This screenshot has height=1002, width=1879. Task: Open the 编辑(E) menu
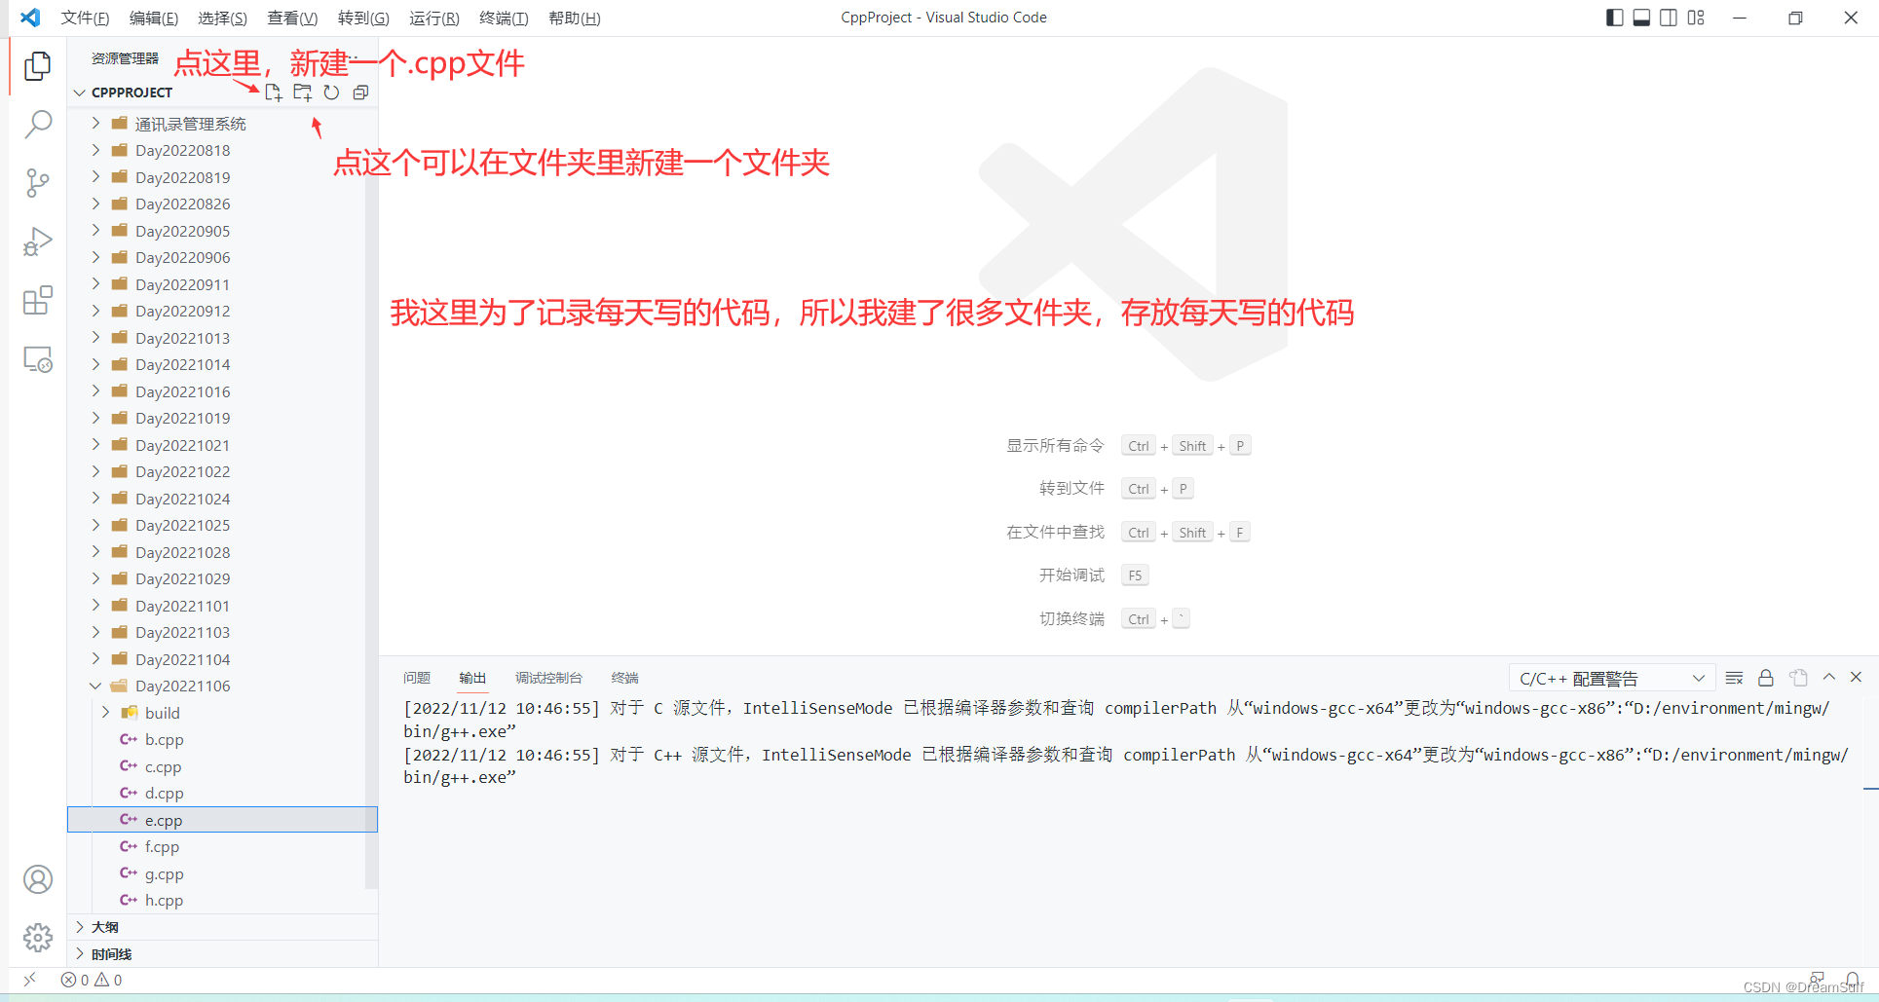click(154, 18)
